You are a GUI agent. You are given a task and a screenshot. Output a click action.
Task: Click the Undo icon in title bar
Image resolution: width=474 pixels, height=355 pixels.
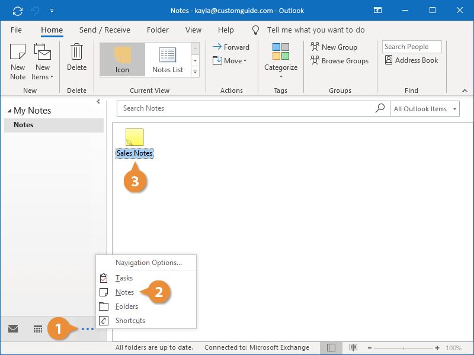(x=35, y=11)
